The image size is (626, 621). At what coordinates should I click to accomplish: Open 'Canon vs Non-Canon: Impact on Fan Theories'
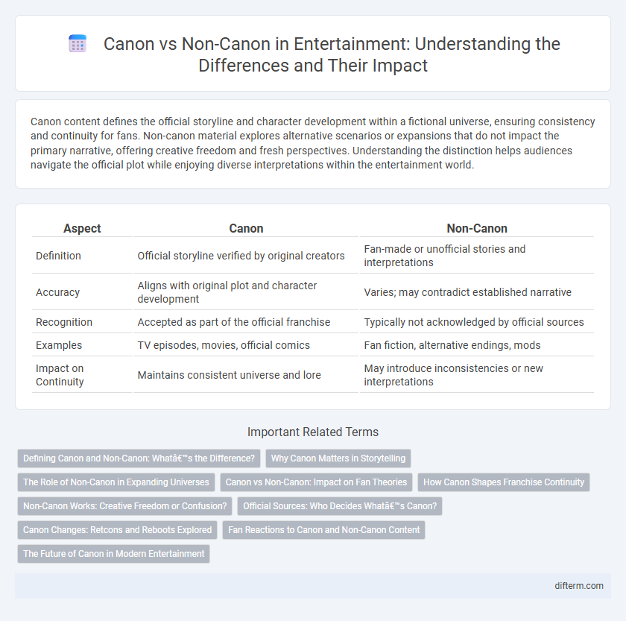pyautogui.click(x=316, y=482)
